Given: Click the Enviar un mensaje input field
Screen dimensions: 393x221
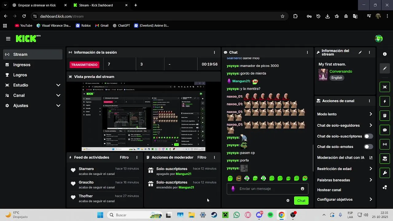Looking at the screenshot, I should (267, 189).
